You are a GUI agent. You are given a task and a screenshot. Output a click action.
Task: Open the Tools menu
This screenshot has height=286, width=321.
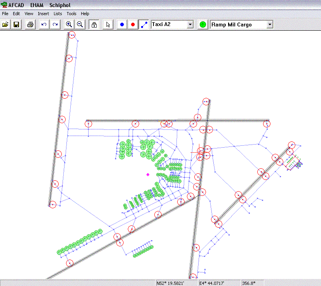[71, 14]
